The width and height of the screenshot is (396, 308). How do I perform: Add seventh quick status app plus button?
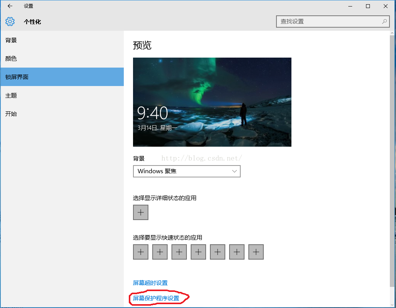(x=256, y=252)
